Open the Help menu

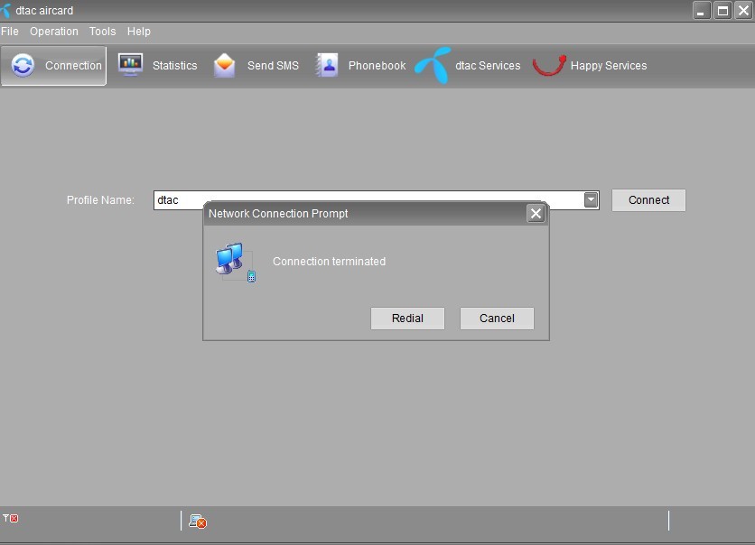(139, 32)
